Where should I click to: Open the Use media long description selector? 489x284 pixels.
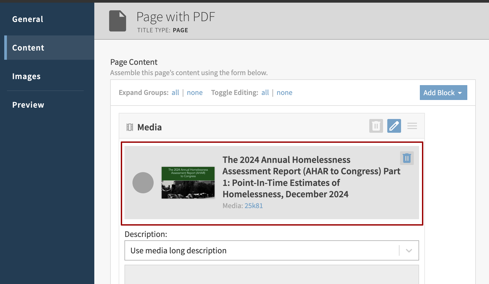265,250
